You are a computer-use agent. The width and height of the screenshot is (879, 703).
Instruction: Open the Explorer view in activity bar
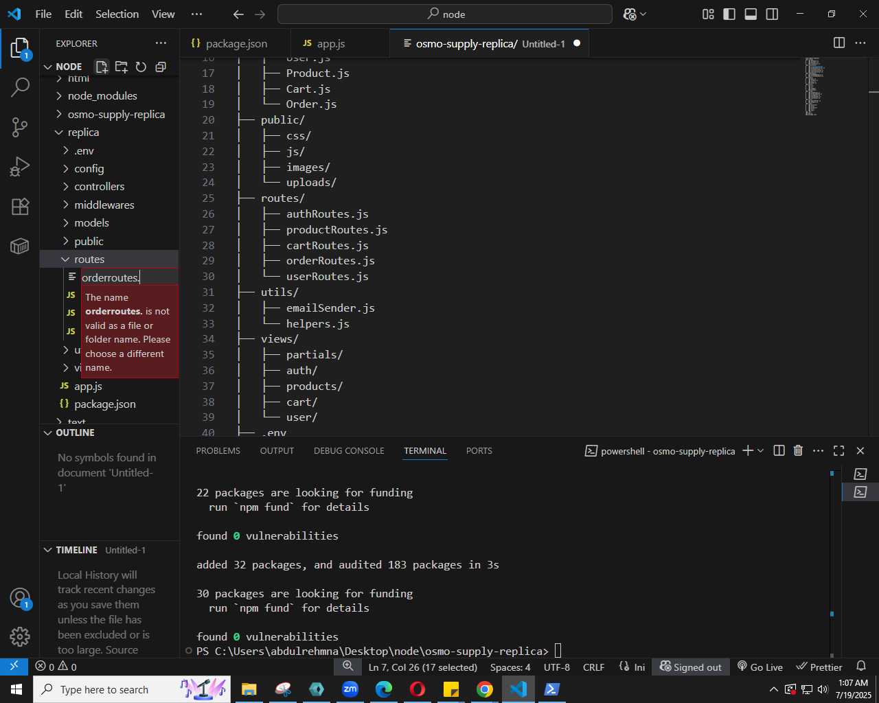(20, 49)
